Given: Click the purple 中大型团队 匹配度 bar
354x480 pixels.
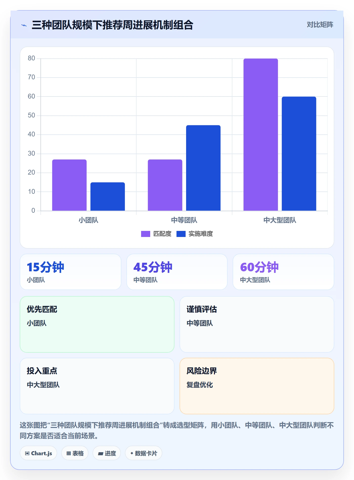Looking at the screenshot, I should pyautogui.click(x=261, y=135).
